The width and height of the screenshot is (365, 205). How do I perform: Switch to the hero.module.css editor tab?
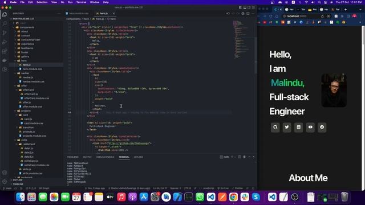[79, 14]
